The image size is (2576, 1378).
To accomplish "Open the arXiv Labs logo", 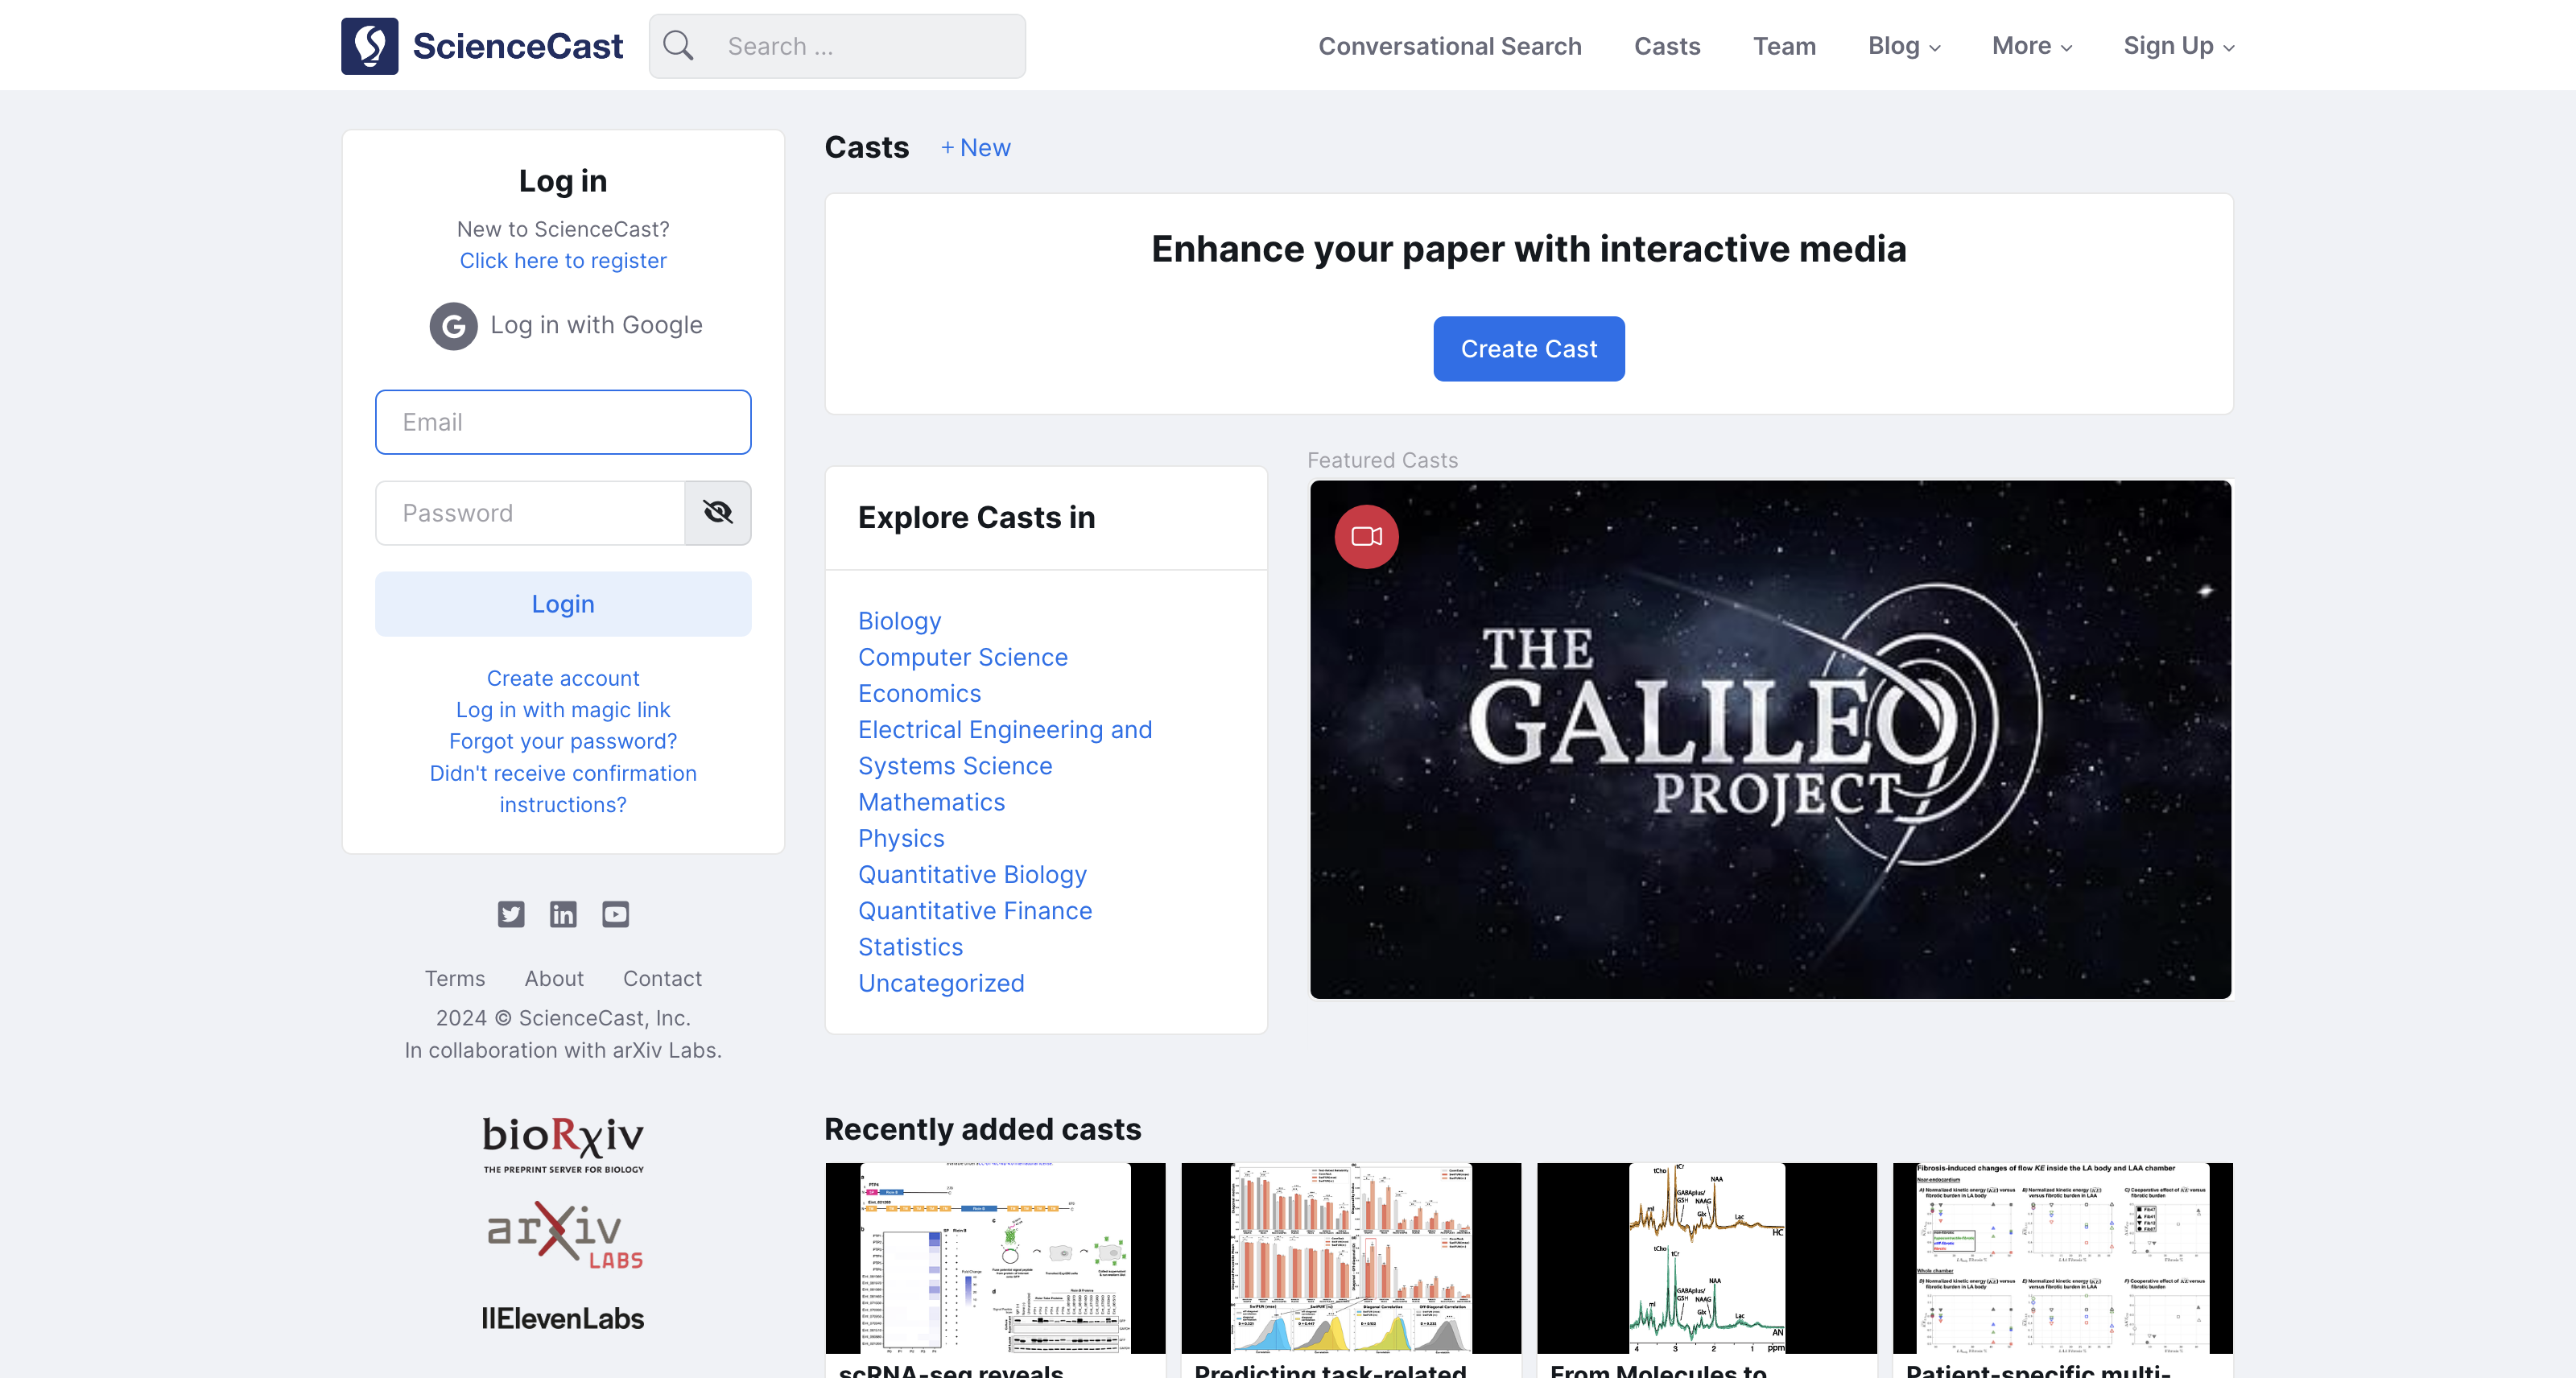I will tap(564, 1234).
